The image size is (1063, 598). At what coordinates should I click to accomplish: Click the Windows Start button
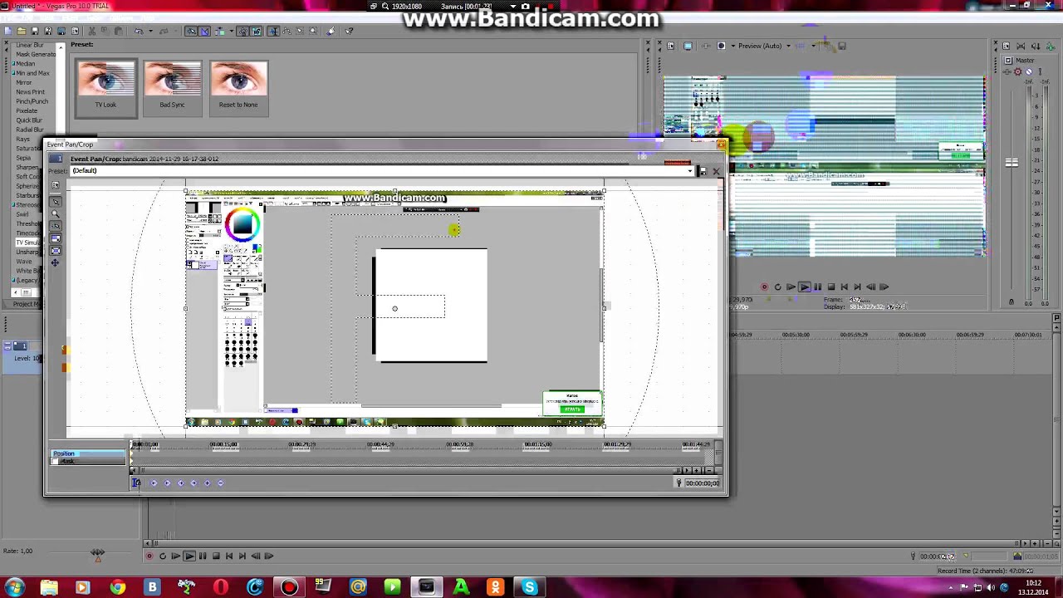point(14,587)
